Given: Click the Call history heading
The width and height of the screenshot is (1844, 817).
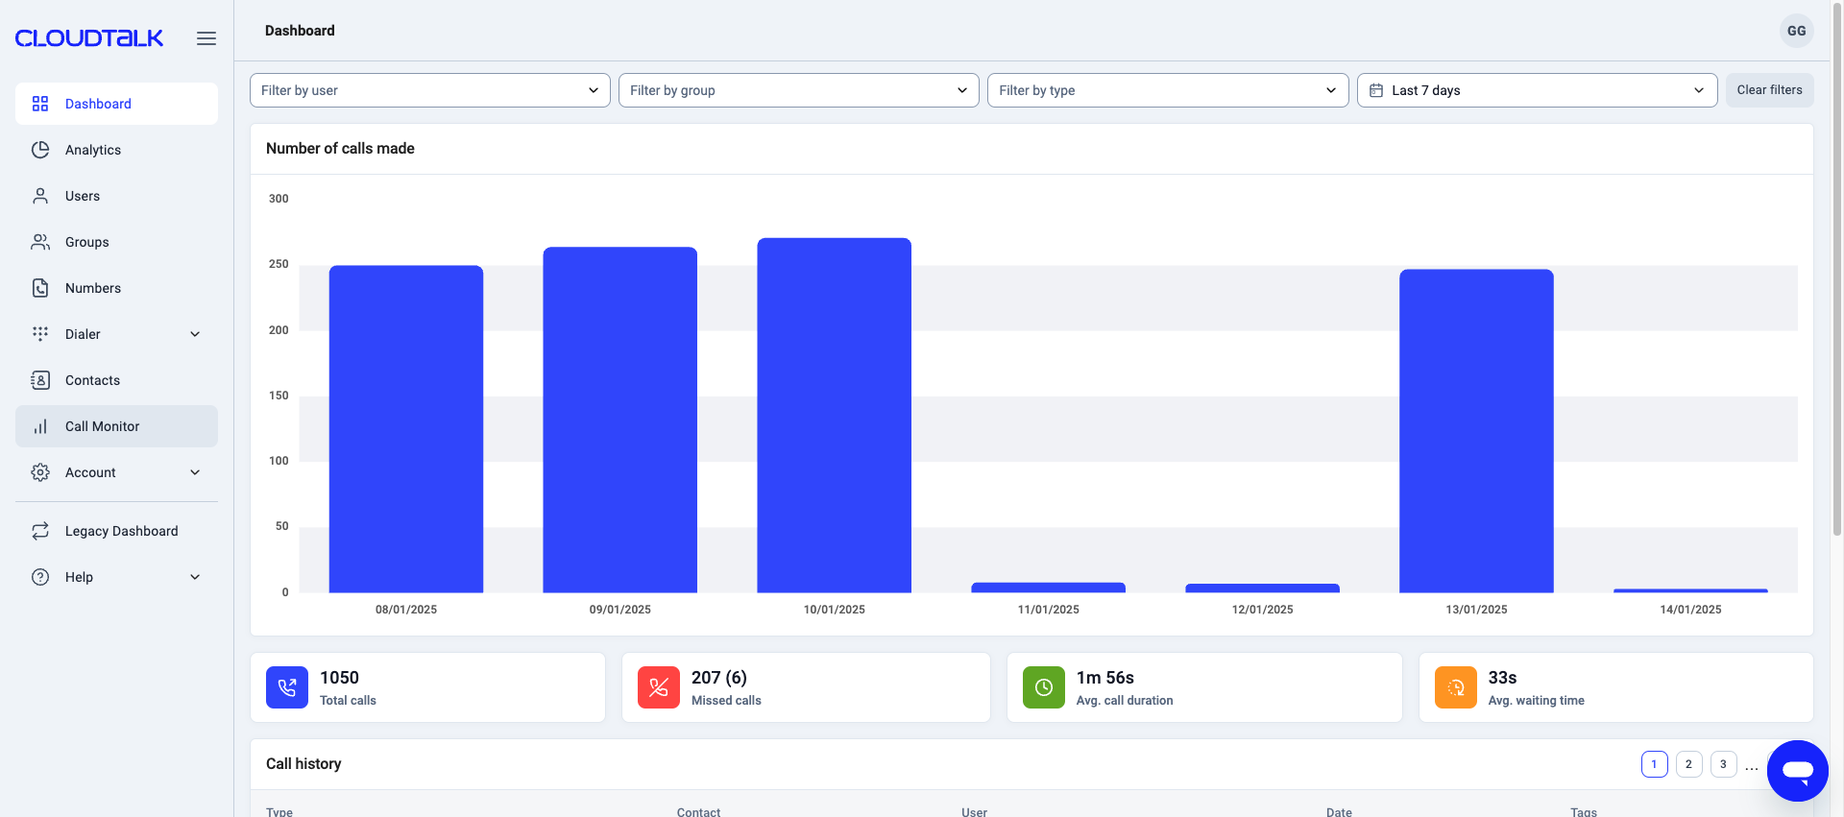Looking at the screenshot, I should (x=303, y=764).
